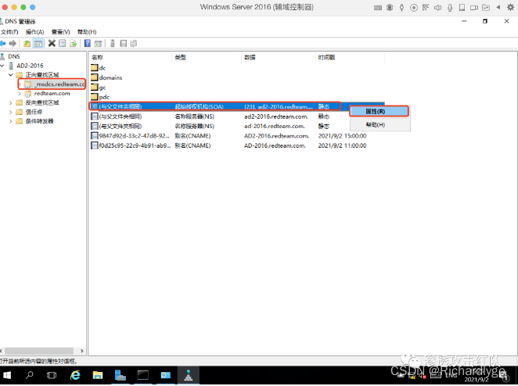Open the Windows Start button

6,375
